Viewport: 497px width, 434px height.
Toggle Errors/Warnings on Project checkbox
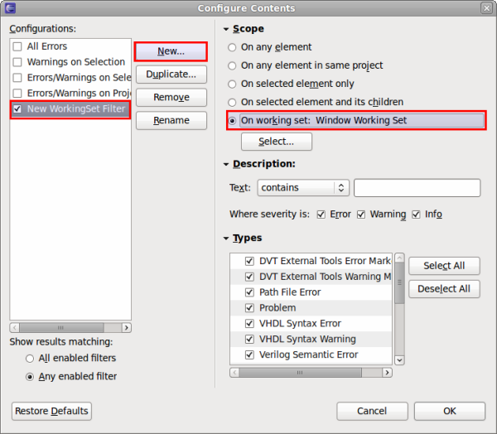pyautogui.click(x=17, y=94)
